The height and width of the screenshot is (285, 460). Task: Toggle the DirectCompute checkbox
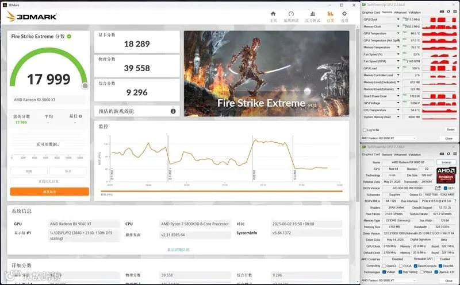(415, 266)
